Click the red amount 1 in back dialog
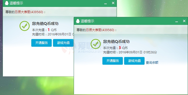This screenshot has width=188, height=95. click(x=49, y=30)
